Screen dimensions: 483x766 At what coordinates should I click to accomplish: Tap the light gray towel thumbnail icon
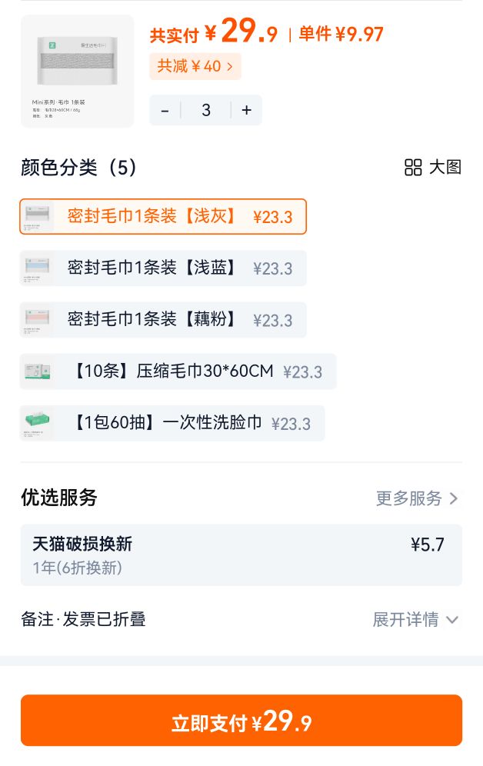pos(37,216)
